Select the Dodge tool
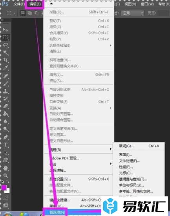 [x=5, y=129]
